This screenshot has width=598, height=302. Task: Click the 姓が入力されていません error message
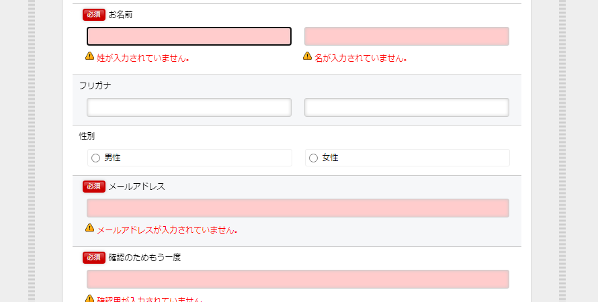pyautogui.click(x=143, y=58)
